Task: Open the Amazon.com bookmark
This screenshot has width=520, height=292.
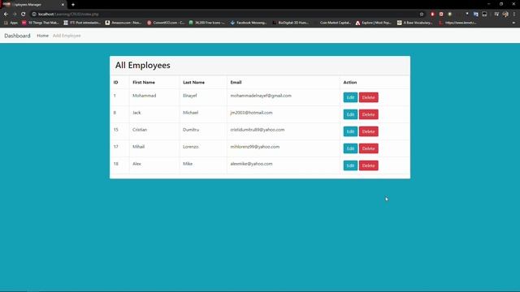Action: [123, 23]
